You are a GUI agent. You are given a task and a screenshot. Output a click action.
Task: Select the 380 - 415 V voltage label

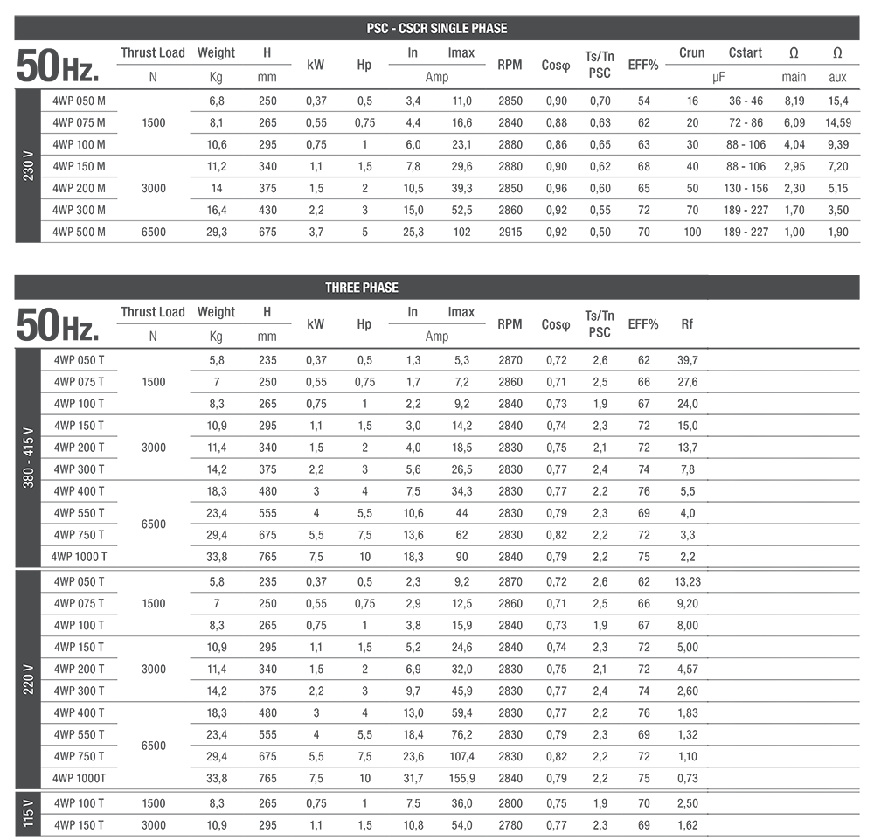coord(29,457)
